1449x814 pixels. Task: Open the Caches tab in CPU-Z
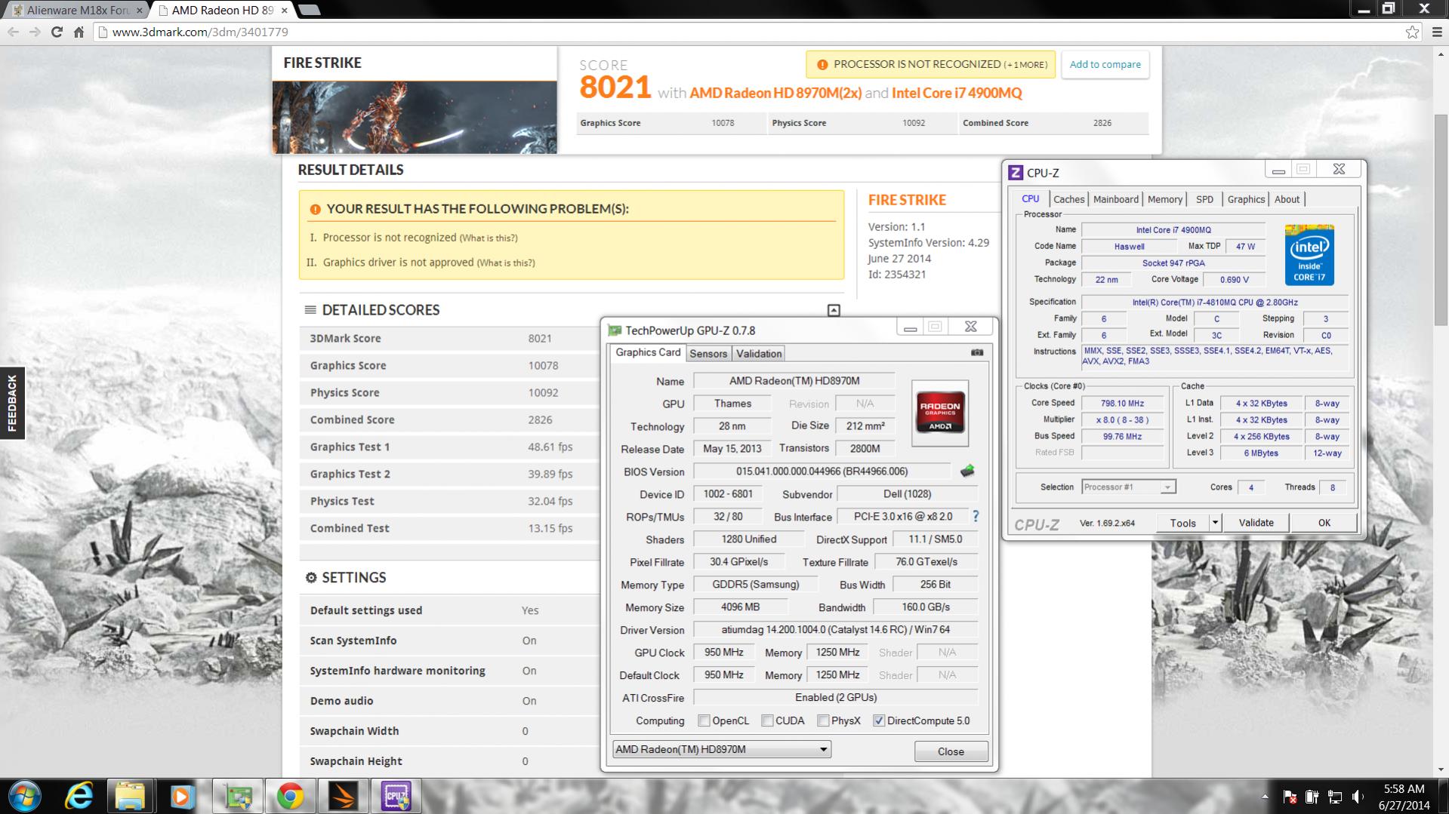tap(1069, 199)
